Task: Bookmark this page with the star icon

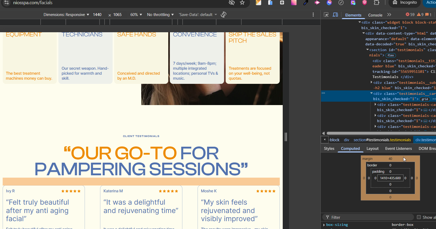Action: click(242, 3)
